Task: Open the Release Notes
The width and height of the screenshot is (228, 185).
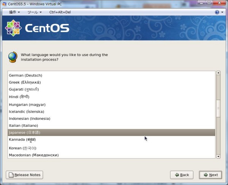Action: coord(24,175)
